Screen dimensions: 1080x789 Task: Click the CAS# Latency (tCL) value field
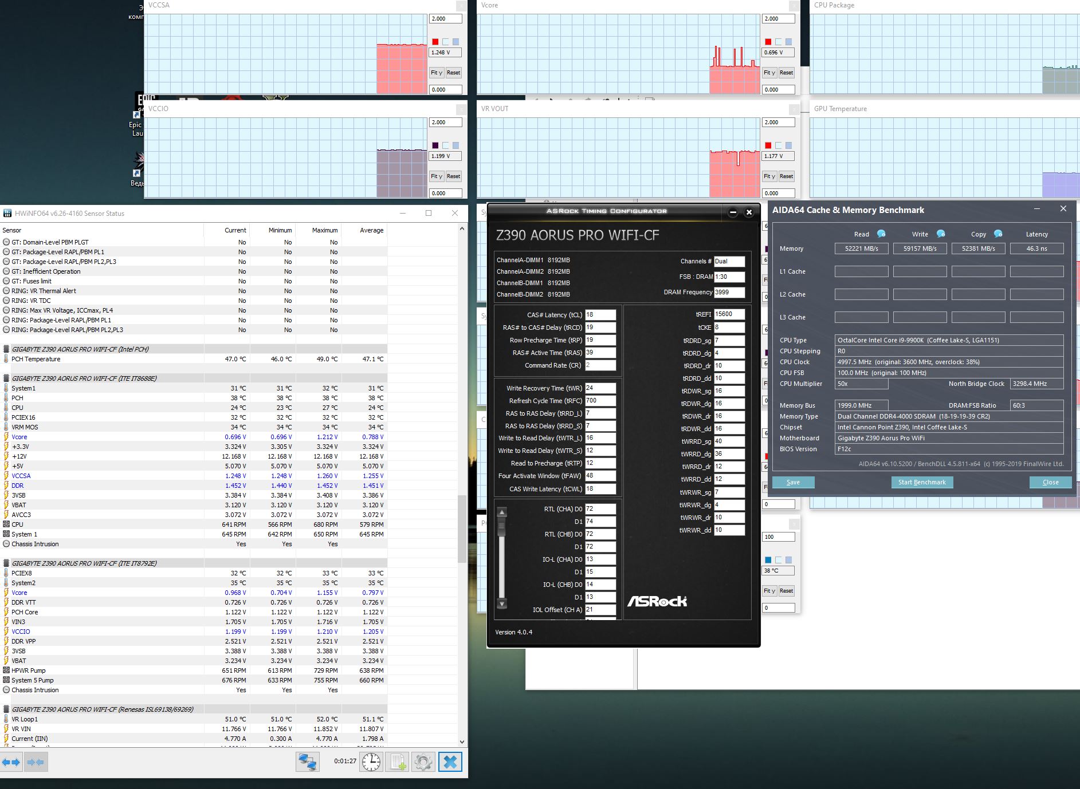[600, 315]
